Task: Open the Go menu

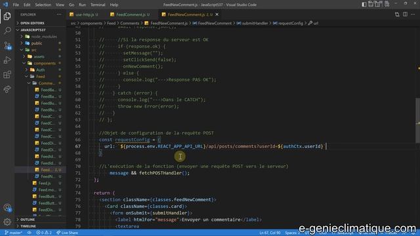Action: 72,5
